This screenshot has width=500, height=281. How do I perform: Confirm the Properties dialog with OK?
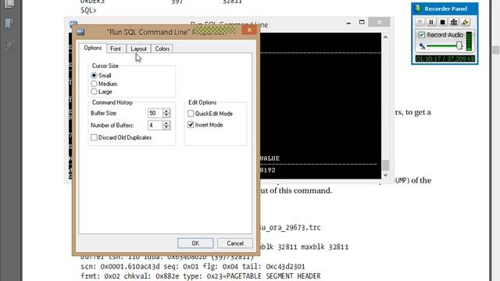(x=195, y=244)
